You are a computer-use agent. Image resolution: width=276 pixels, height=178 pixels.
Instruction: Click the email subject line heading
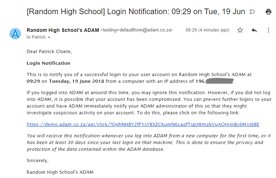[136, 12]
